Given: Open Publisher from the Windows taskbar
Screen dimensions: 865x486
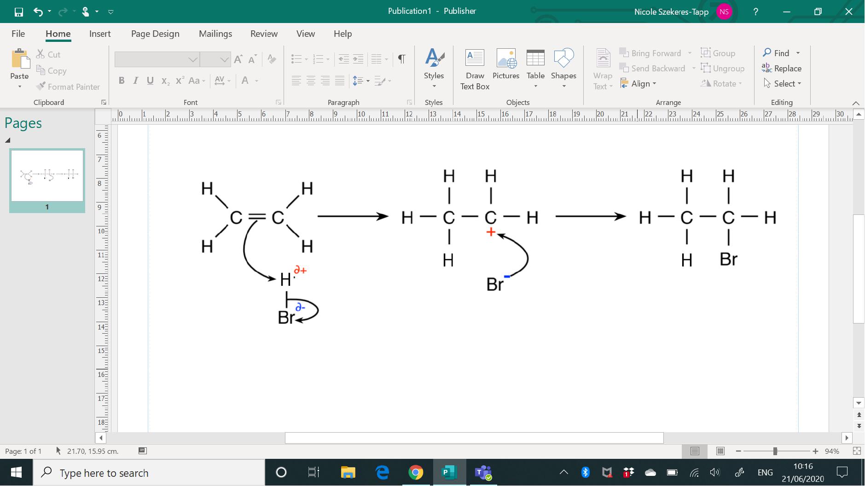Looking at the screenshot, I should click(449, 473).
